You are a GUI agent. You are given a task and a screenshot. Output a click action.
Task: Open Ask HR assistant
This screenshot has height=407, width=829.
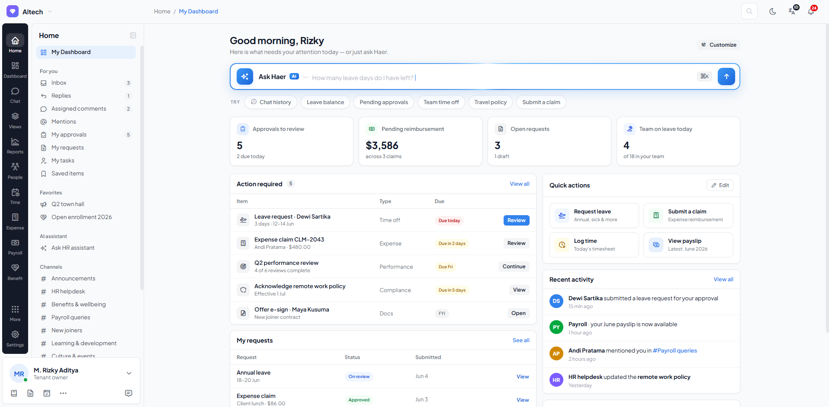click(x=86, y=248)
